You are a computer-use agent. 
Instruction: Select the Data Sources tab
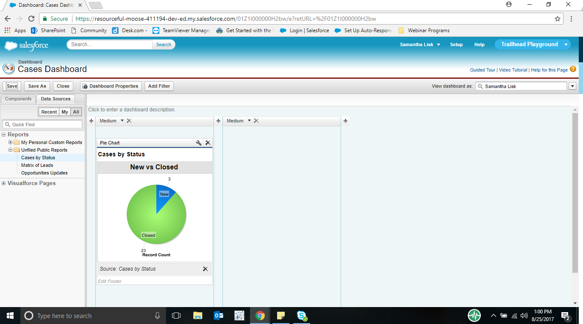click(x=56, y=99)
